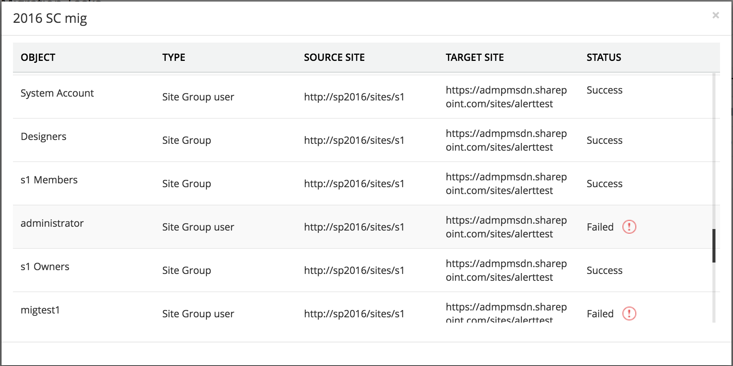Click target site URL in System Account row
The width and height of the screenshot is (733, 366).
tap(506, 97)
